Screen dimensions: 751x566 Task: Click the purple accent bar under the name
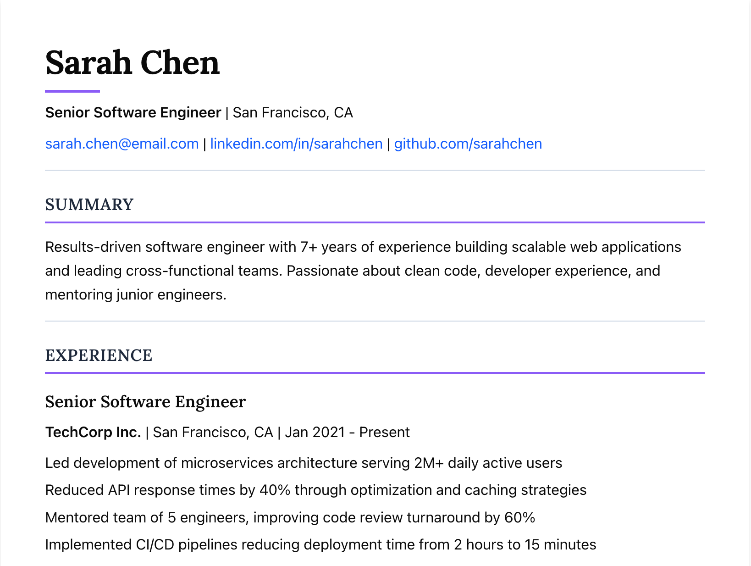click(72, 91)
